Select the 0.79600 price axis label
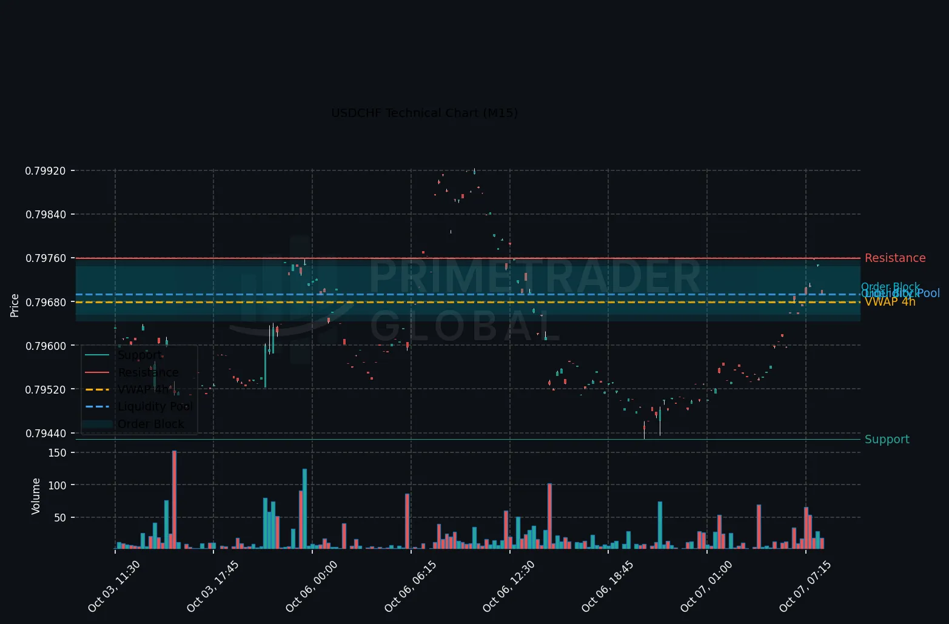Screen dimensions: 949x624 [45, 346]
